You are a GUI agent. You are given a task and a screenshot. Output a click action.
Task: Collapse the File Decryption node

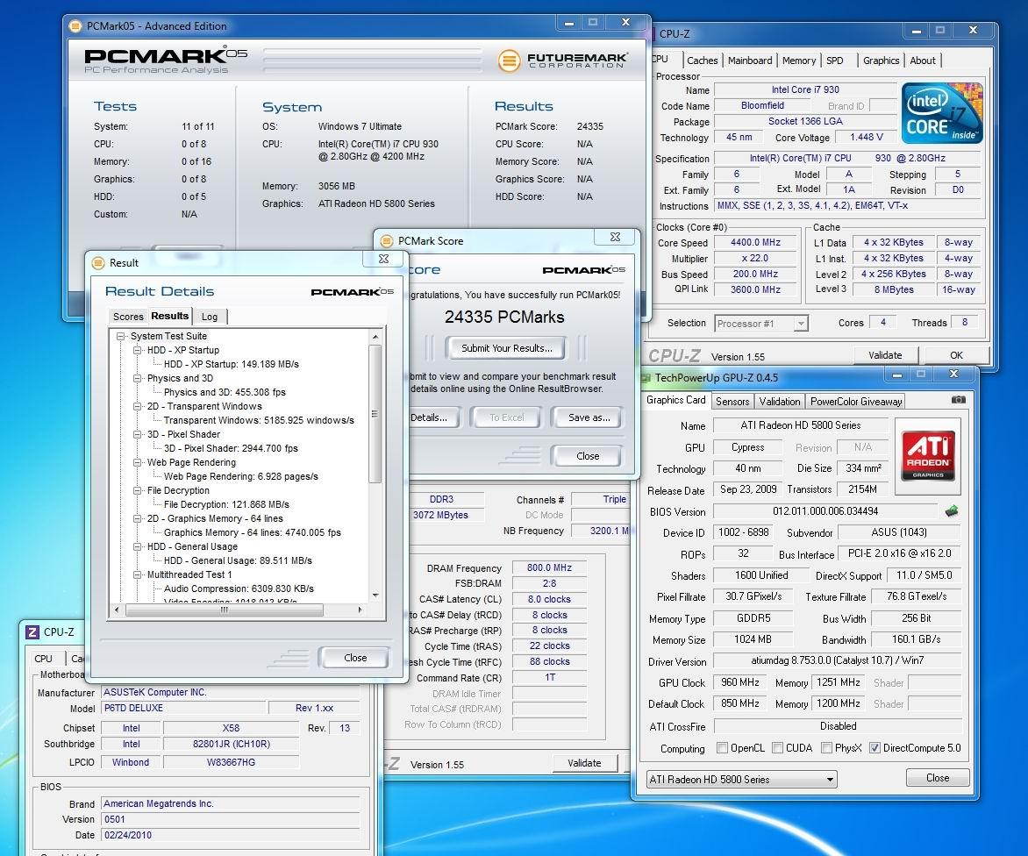pos(137,490)
